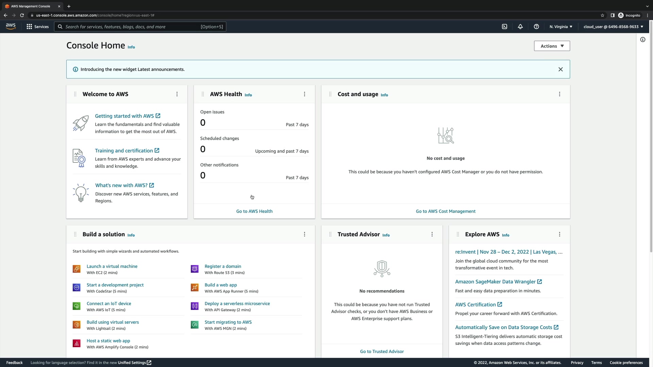Open Go to AWS Cost Management link
This screenshot has height=367, width=653.
[445, 211]
